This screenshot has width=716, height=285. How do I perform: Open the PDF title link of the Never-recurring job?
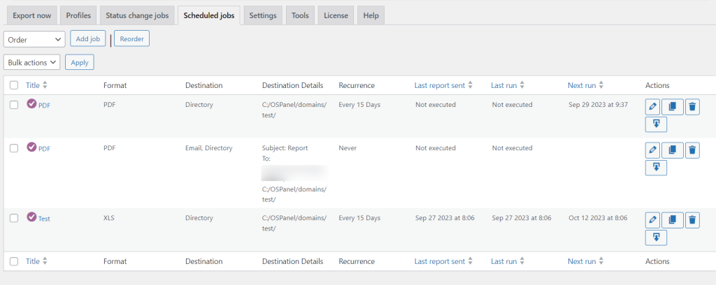(44, 149)
